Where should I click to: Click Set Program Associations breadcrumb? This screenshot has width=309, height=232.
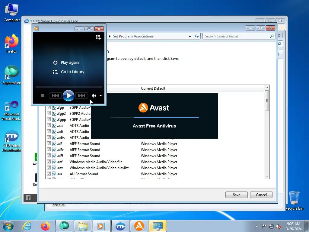(133, 36)
